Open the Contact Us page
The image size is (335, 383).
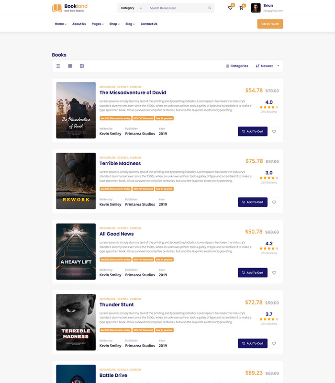pos(149,24)
